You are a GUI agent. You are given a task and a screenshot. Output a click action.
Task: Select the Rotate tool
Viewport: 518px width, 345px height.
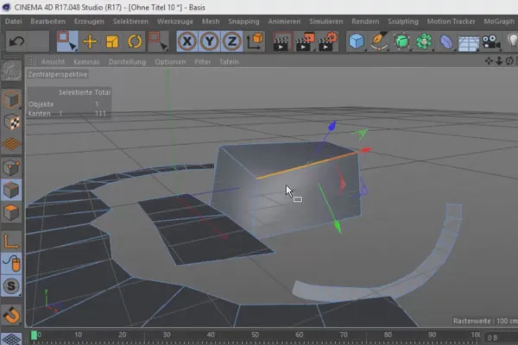(135, 41)
